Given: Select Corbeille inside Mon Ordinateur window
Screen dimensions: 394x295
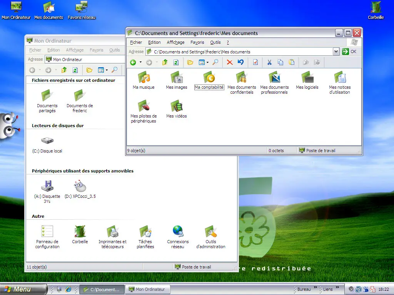Looking at the screenshot, I should (x=80, y=235).
